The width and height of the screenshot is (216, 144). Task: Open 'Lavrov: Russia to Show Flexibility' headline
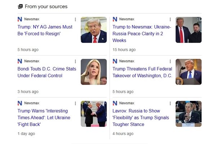141,117
